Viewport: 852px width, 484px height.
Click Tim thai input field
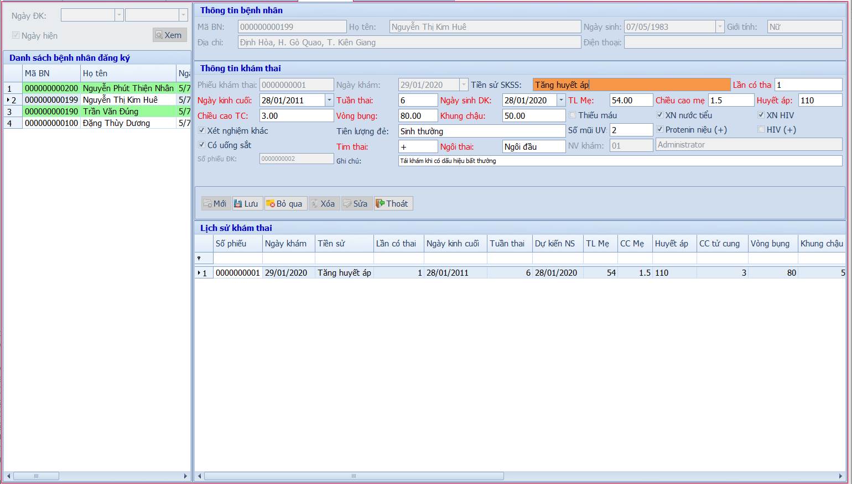tap(418, 146)
